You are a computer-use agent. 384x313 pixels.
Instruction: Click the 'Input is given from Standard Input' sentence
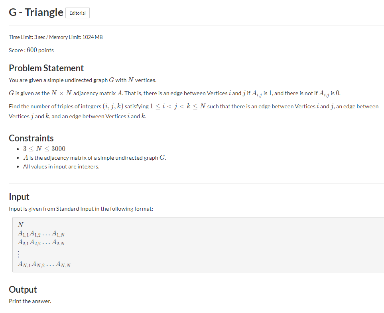[81, 209]
